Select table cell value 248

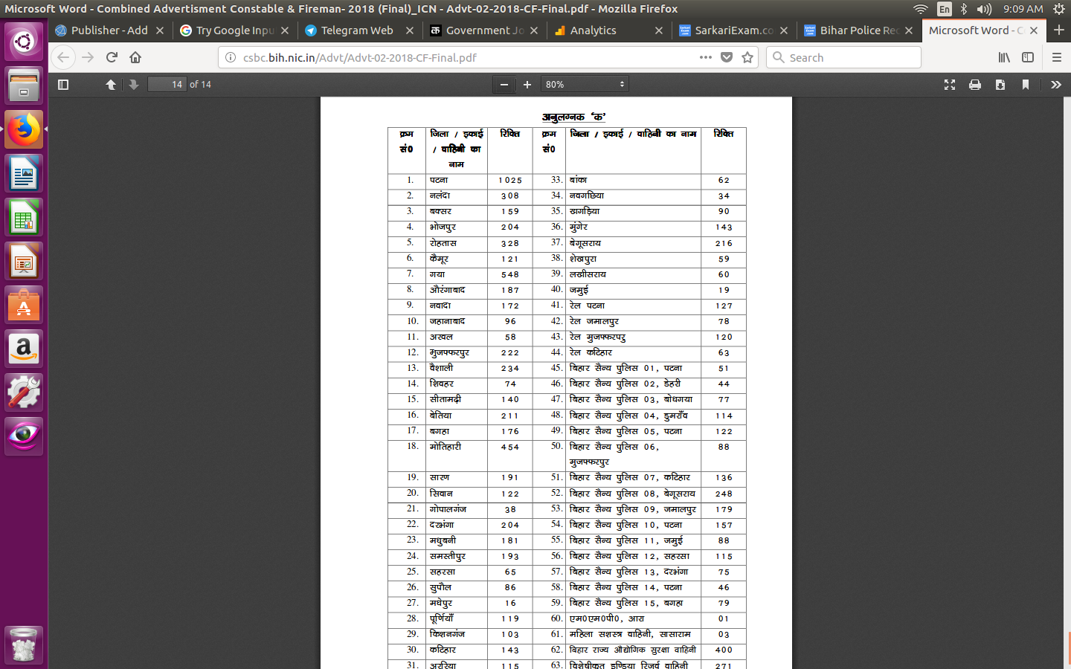pos(724,494)
